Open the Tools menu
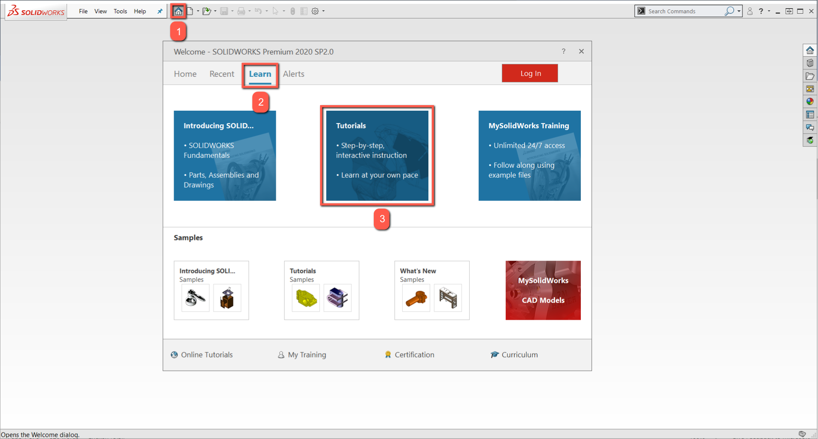The height and width of the screenshot is (439, 818). [120, 11]
